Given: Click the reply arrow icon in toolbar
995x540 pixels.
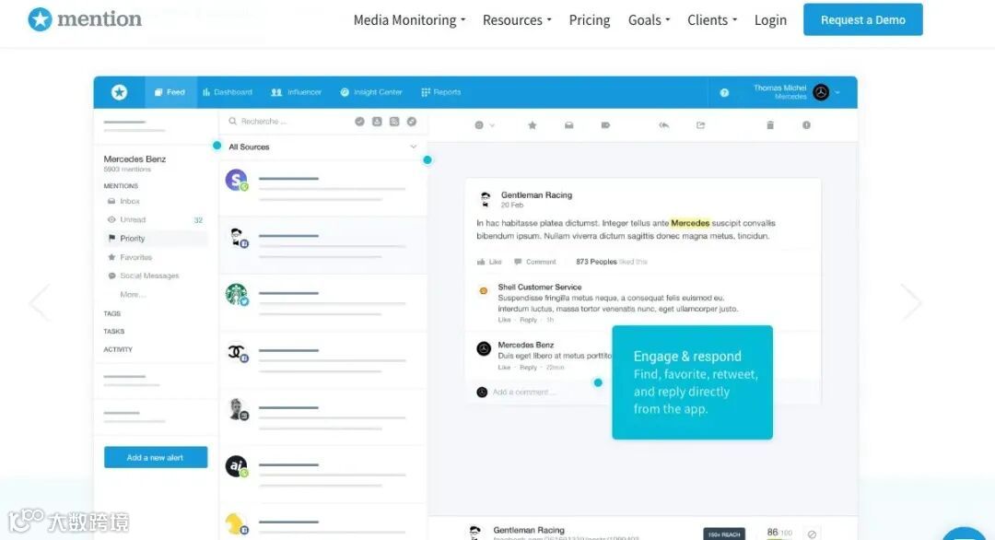Looking at the screenshot, I should [x=663, y=125].
